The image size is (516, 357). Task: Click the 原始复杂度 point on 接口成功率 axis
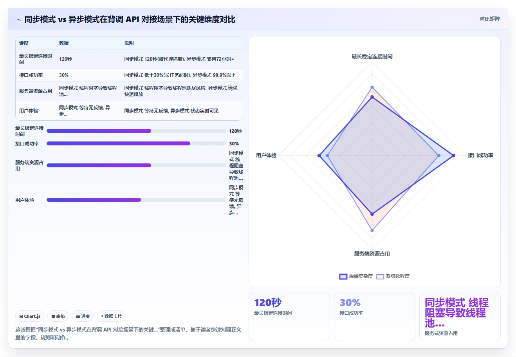pyautogui.click(x=453, y=156)
